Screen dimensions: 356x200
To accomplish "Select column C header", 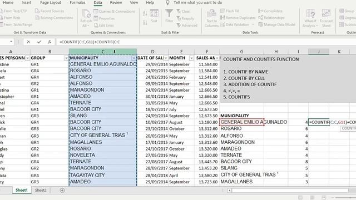I will 103,52.
